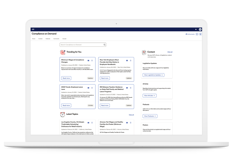Screen dimensions: 233x163
Task: Email the Los Angeles County ordinance article
Action: [88, 123]
